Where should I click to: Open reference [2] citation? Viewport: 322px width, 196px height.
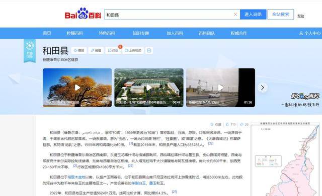pyautogui.click(x=75, y=166)
